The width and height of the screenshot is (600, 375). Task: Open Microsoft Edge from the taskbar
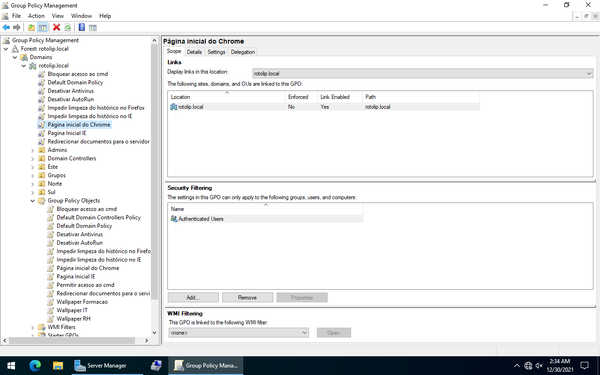35,366
